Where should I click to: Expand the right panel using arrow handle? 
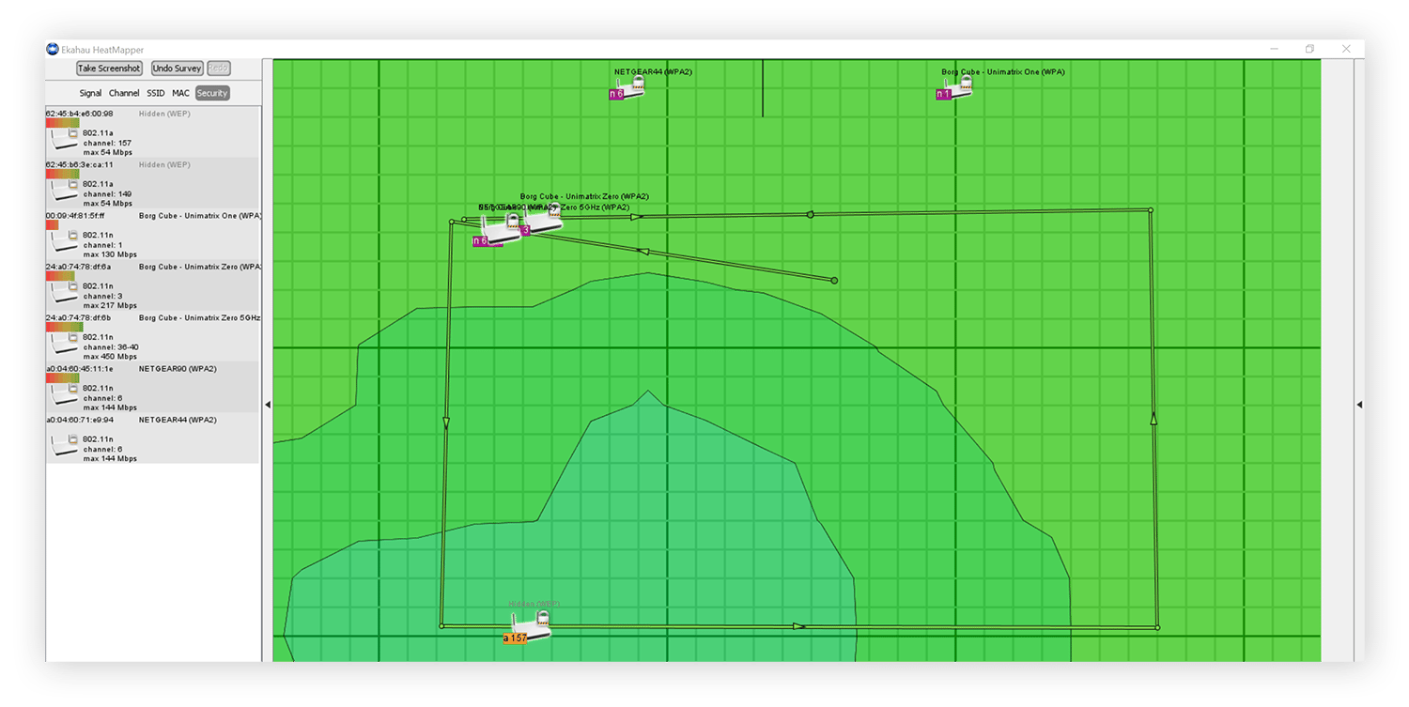click(x=1359, y=405)
